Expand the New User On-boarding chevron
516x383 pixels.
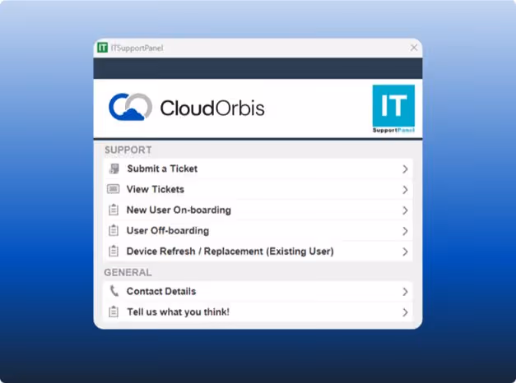[405, 210]
